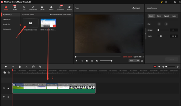Adjust the Scale slider

pos(163,36)
